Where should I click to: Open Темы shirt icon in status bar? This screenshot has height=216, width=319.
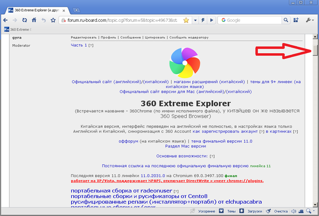[221, 211]
